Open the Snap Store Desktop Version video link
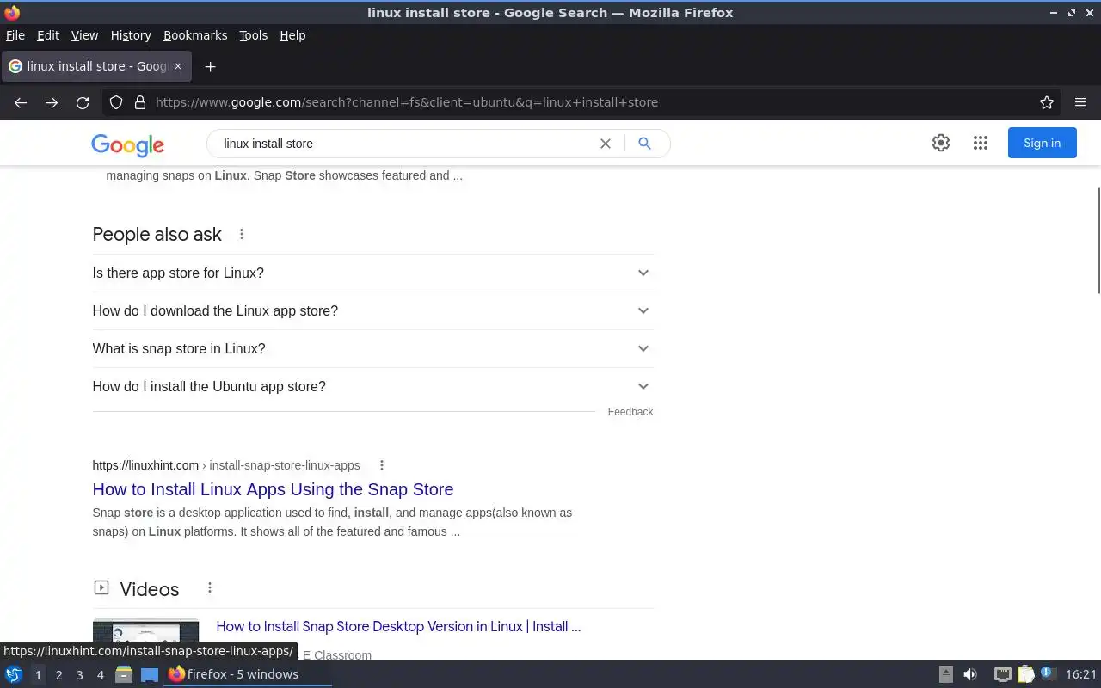 [398, 626]
